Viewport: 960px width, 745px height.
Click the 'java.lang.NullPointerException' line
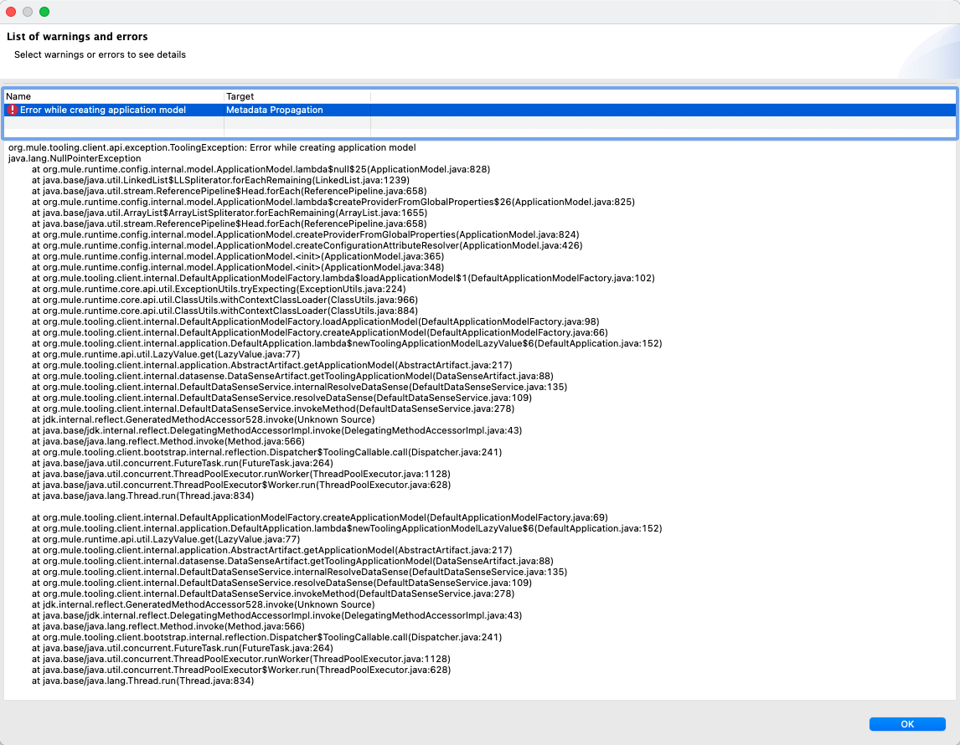click(75, 158)
